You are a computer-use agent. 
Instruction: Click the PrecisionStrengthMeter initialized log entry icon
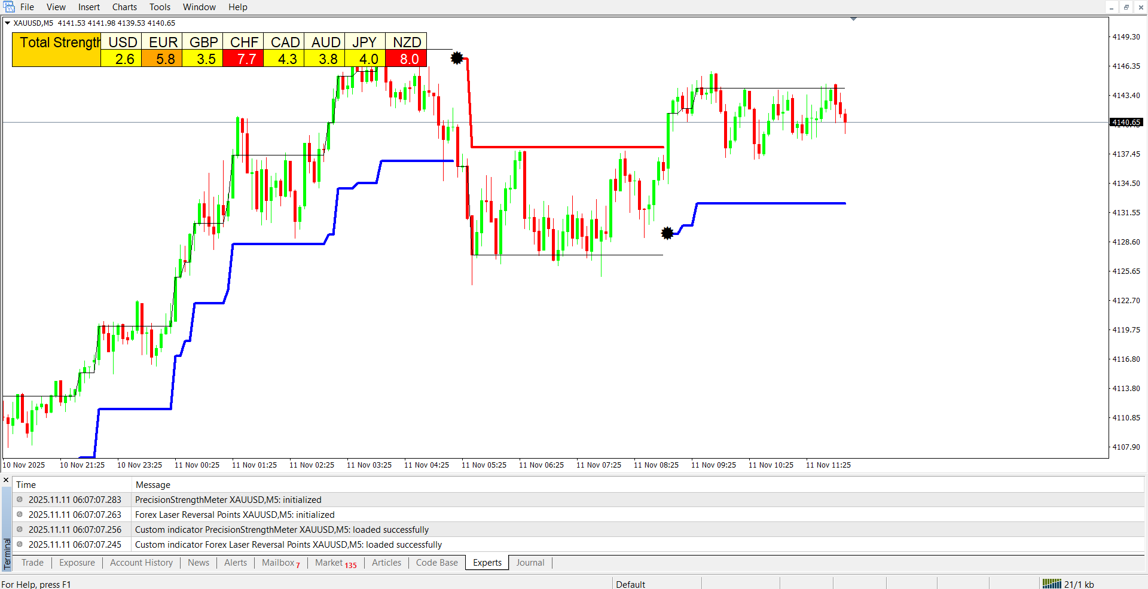(20, 500)
